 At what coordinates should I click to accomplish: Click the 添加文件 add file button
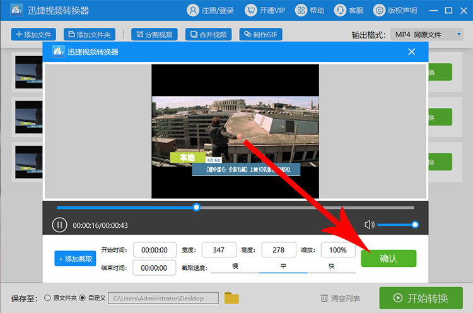pos(33,35)
